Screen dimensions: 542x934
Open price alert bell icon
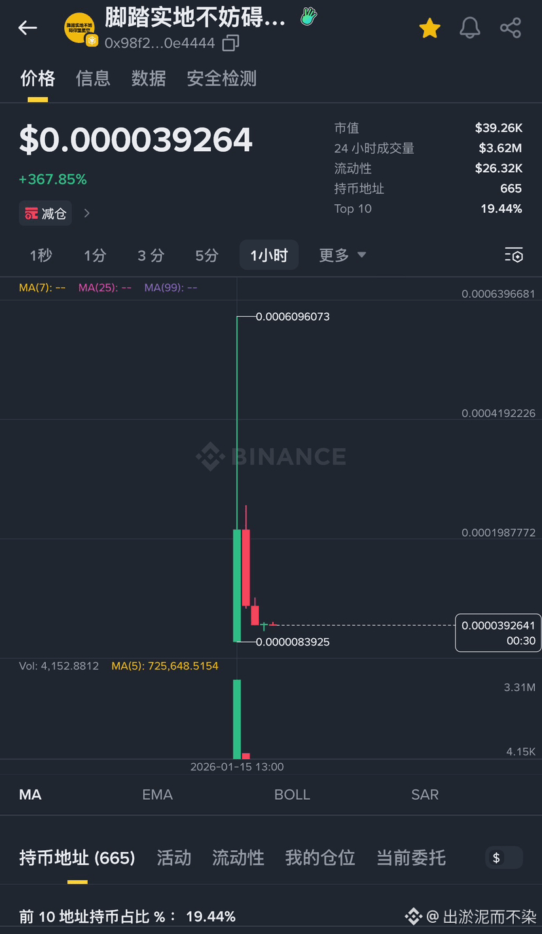pyautogui.click(x=469, y=28)
